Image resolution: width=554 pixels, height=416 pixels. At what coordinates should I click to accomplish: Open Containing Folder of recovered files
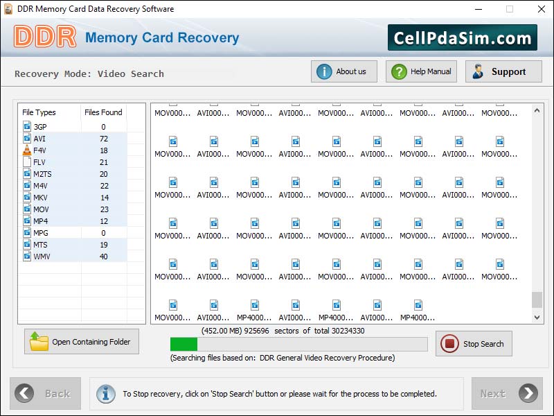tap(82, 342)
